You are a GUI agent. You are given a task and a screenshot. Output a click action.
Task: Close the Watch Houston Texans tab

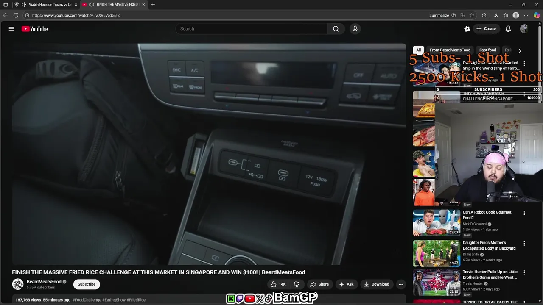pyautogui.click(x=76, y=5)
